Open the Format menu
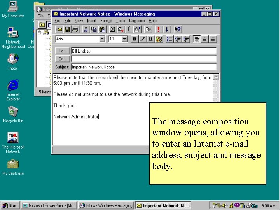This screenshot has height=210, width=280. pos(106,21)
